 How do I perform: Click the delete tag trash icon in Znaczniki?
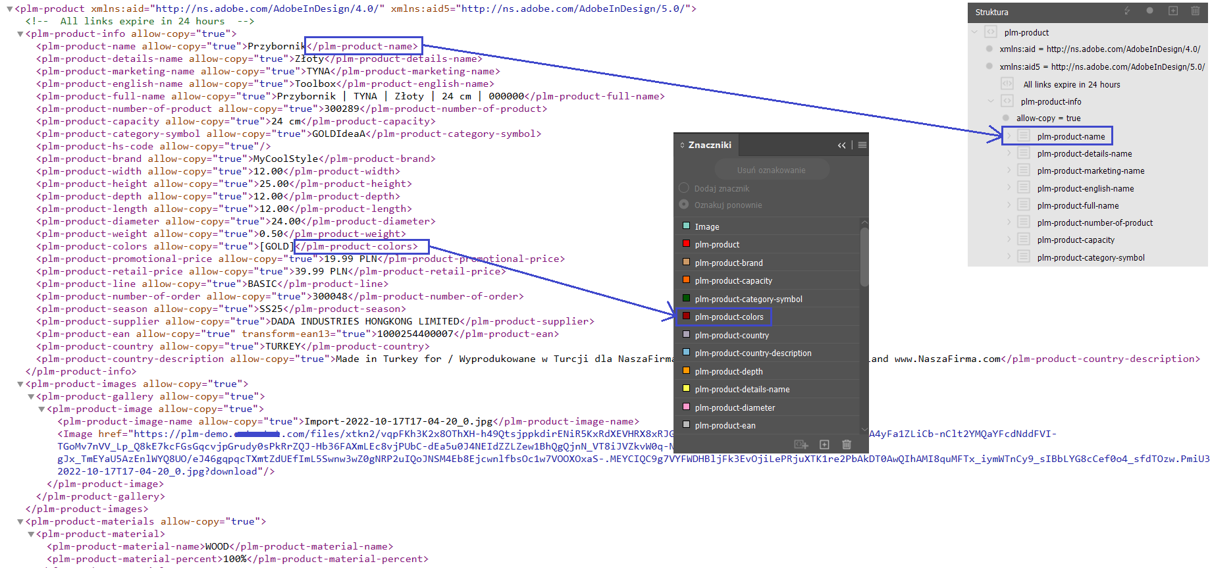point(847,444)
